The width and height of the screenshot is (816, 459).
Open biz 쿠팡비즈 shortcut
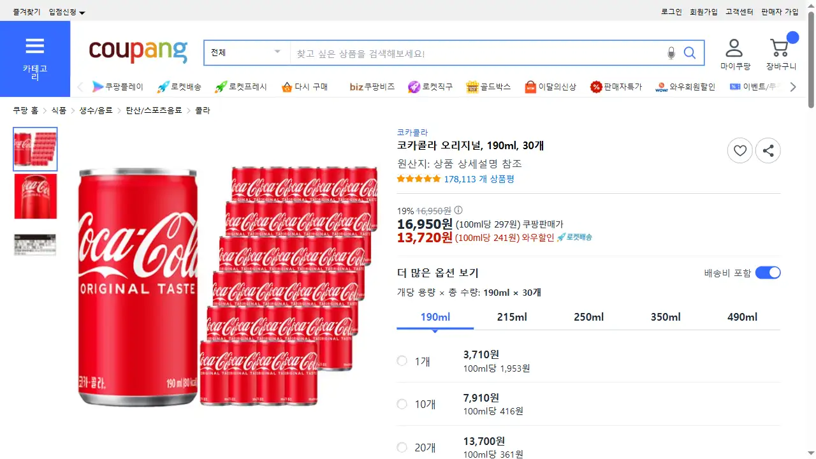(x=372, y=87)
